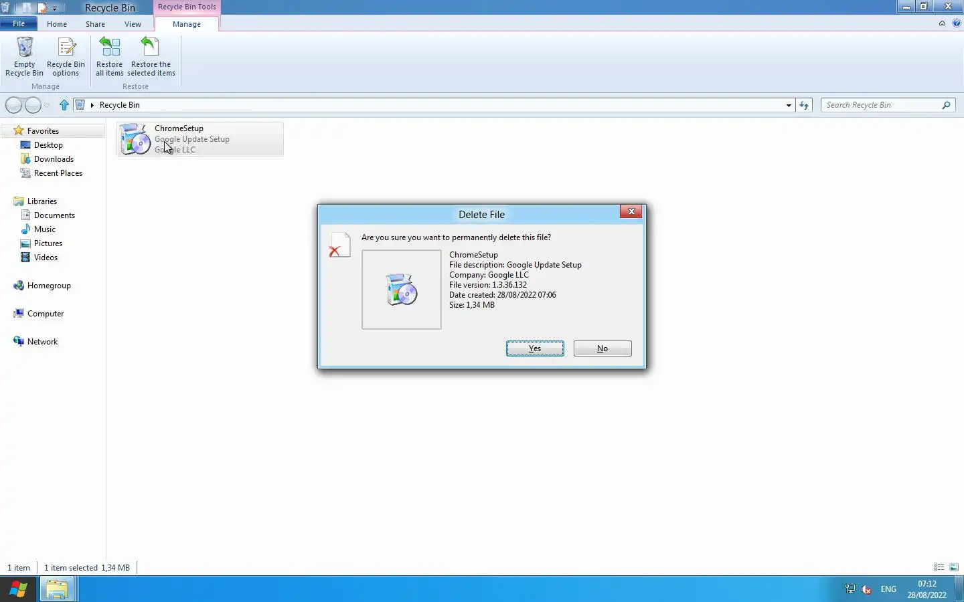This screenshot has height=602, width=964.
Task: Click Libraries in the navigation pane
Action: pyautogui.click(x=42, y=201)
